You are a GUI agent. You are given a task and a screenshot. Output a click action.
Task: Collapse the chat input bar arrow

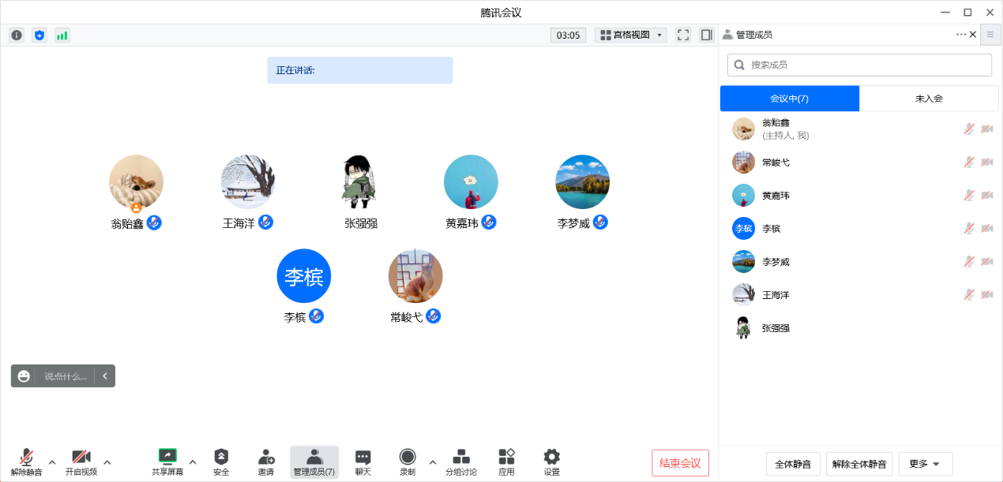point(105,376)
